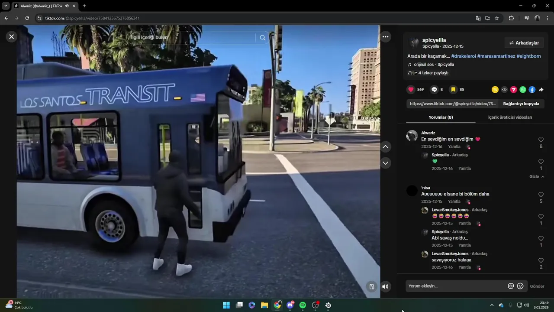This screenshot has width=554, height=312.
Task: Open the three-dot more options on video
Action: tap(386, 37)
